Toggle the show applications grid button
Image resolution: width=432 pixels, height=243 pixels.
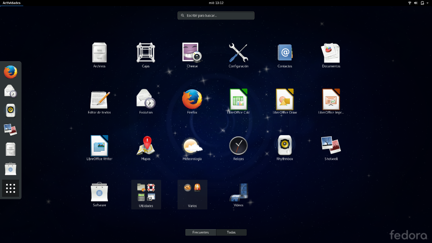[x=10, y=188]
